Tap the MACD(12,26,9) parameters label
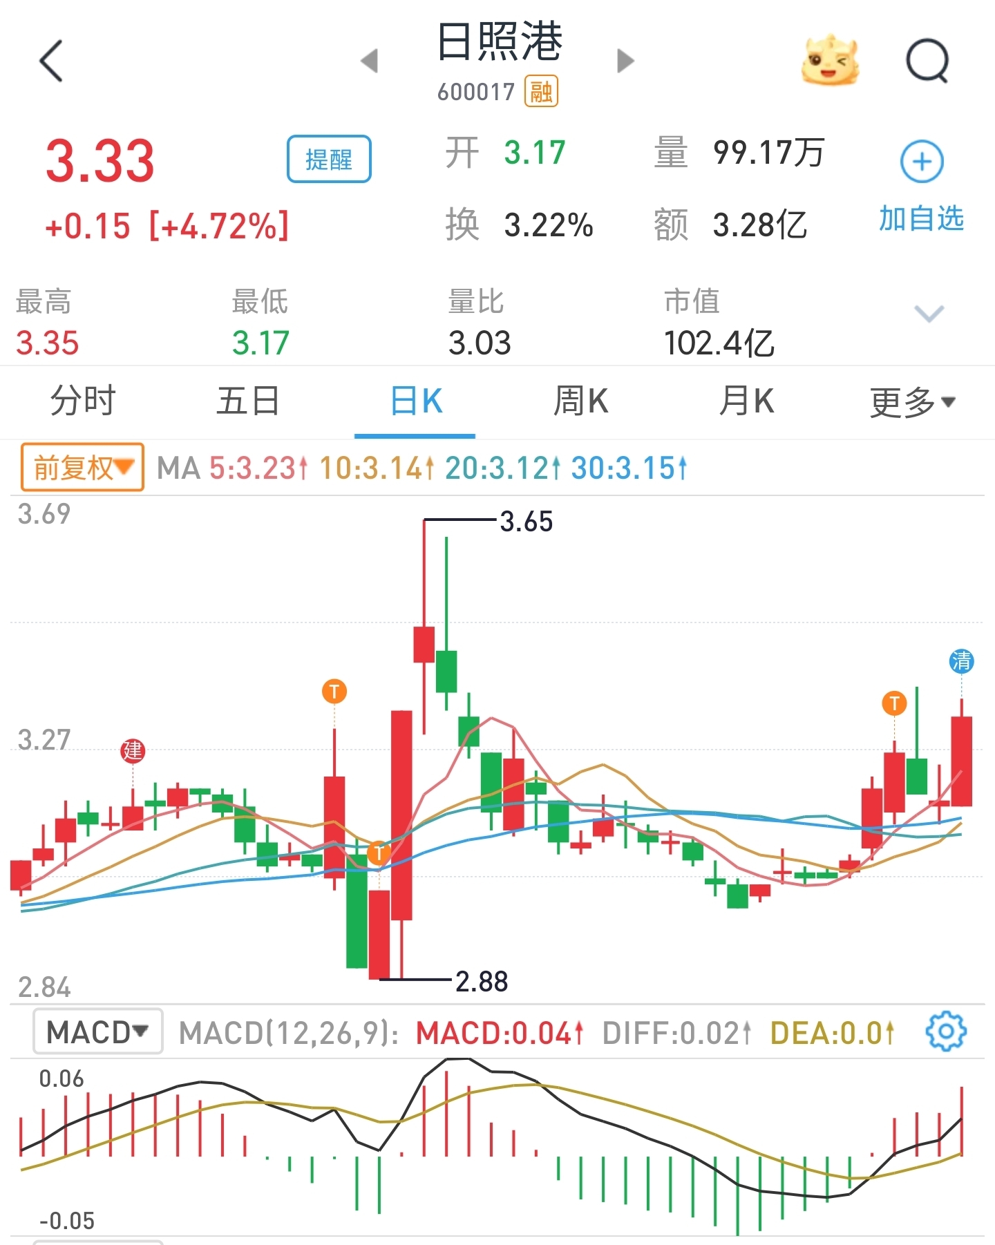 pos(290,1034)
